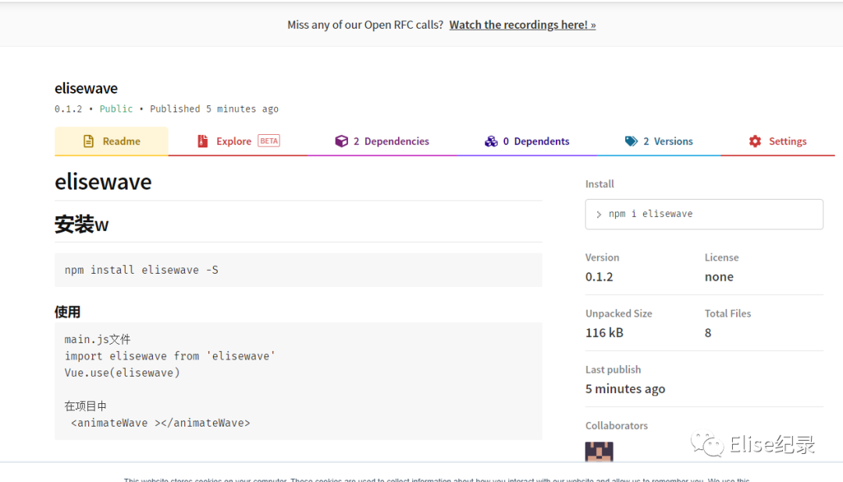Open the 2 Dependencies tab
The width and height of the screenshot is (843, 482).
382,141
